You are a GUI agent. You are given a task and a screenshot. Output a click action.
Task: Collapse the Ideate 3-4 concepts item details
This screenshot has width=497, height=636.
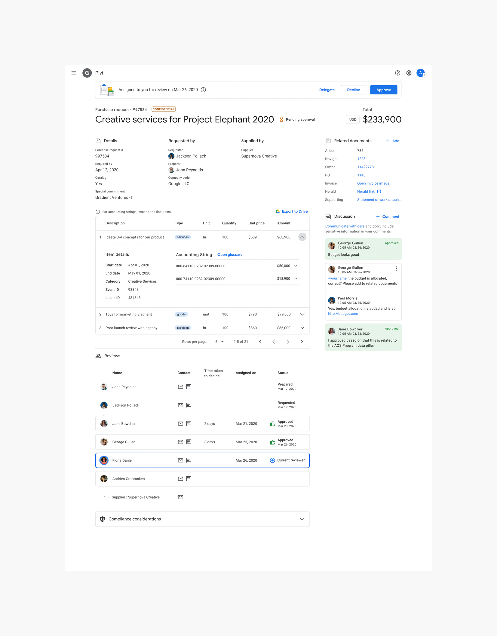pos(302,237)
